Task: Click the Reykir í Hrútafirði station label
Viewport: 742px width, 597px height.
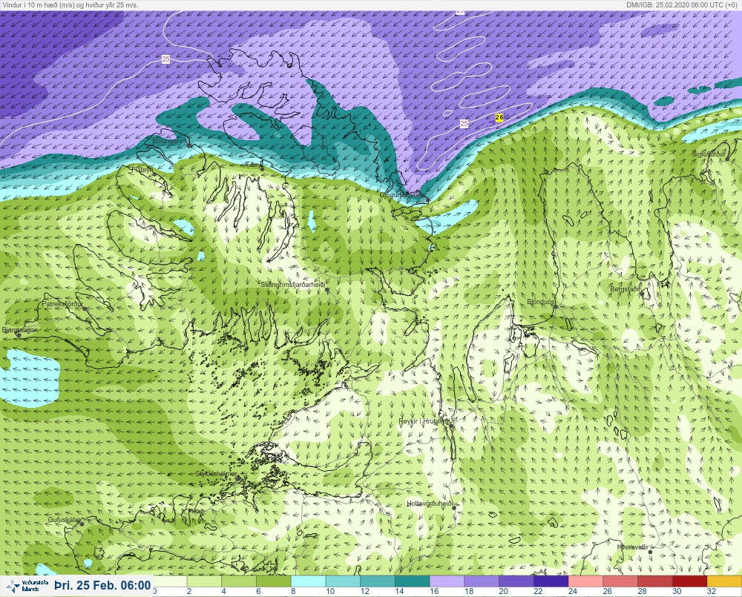Action: click(424, 420)
